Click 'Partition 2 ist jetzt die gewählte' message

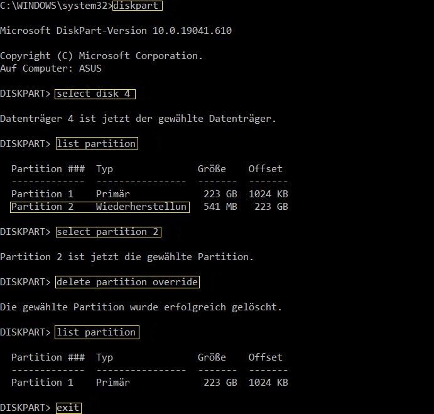click(x=135, y=256)
